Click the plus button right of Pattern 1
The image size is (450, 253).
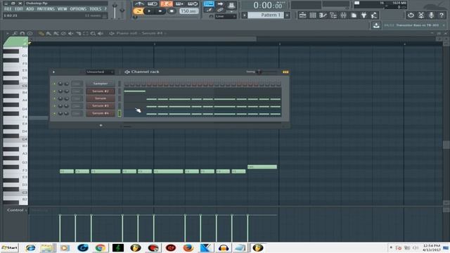[x=287, y=15]
